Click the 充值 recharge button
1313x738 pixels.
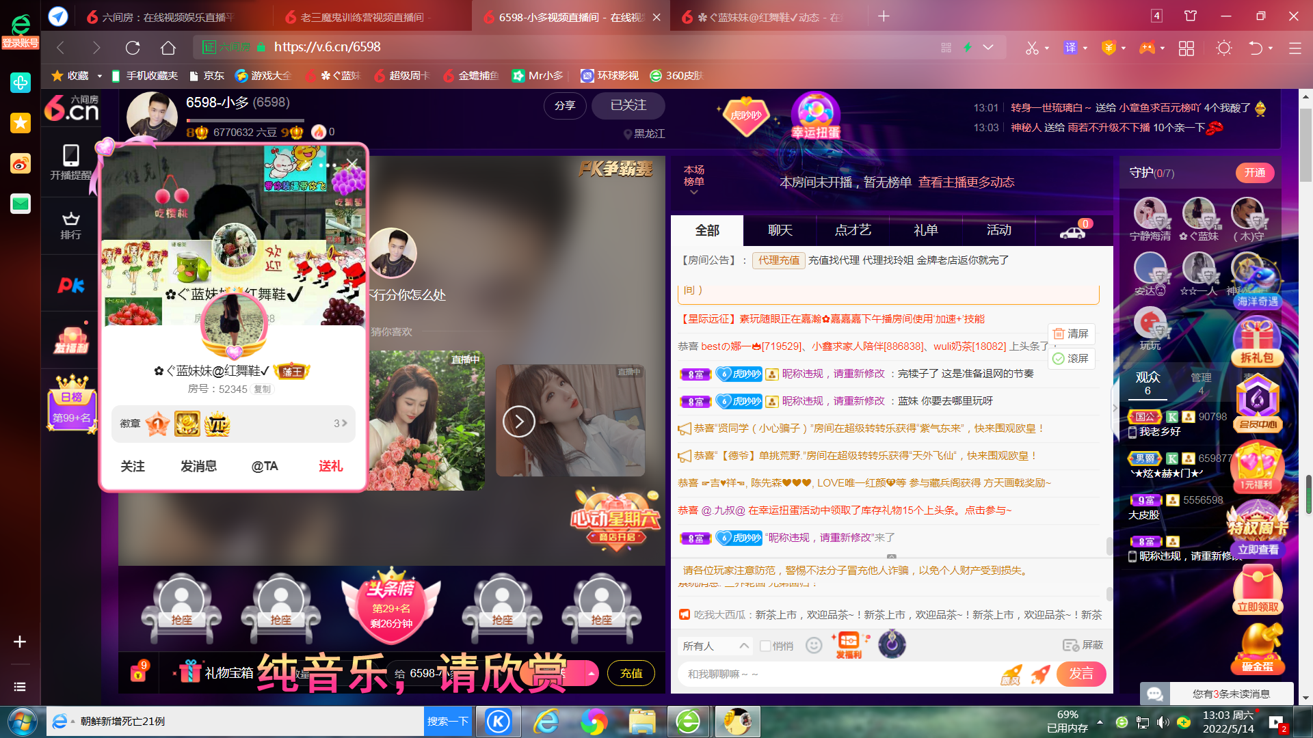(631, 673)
